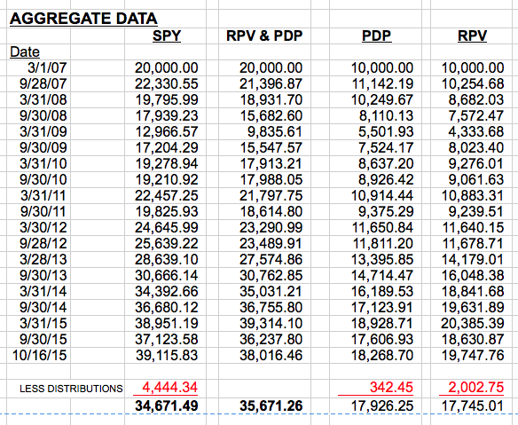Click combined value 30,762.85
The image size is (518, 425).
[271, 275]
